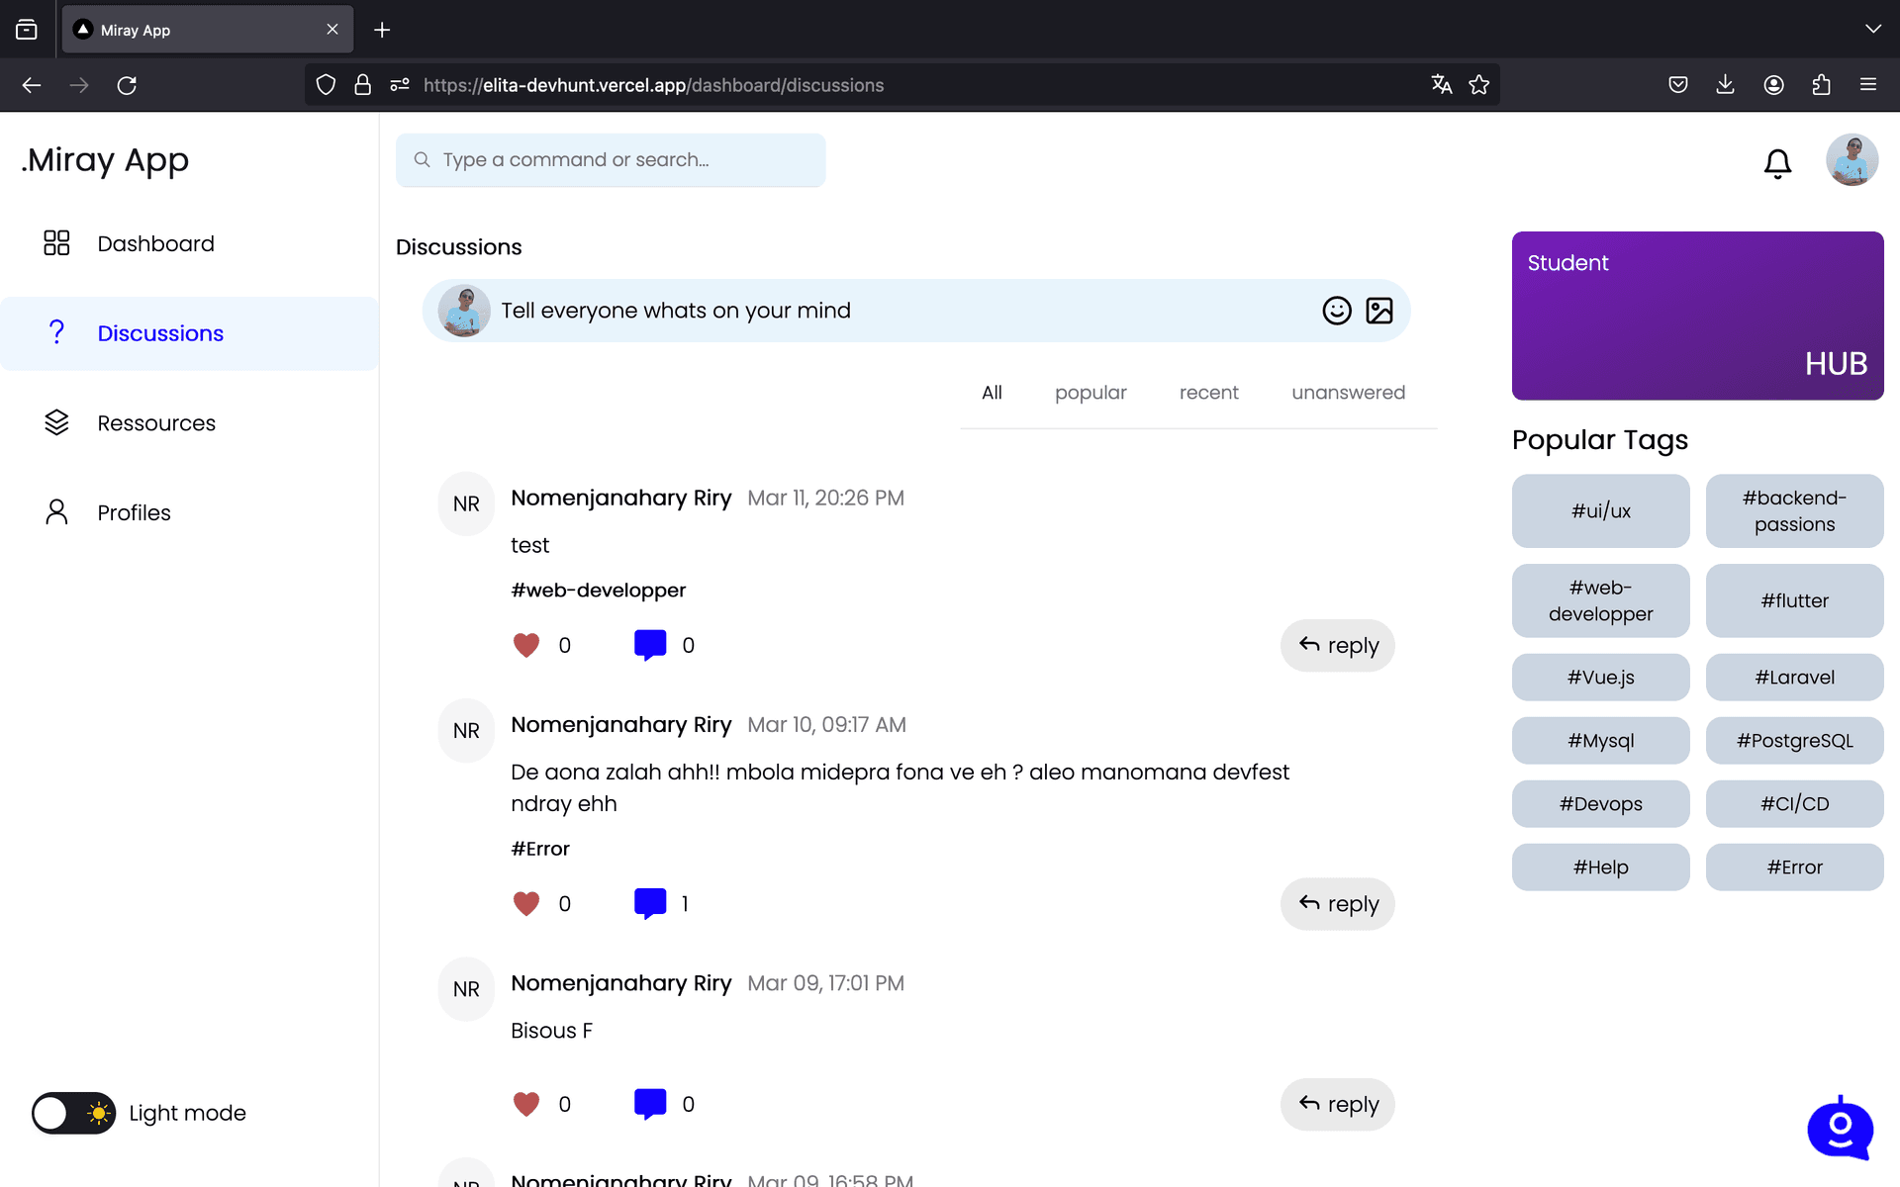
Task: Open Profiles in the sidebar
Action: point(189,512)
